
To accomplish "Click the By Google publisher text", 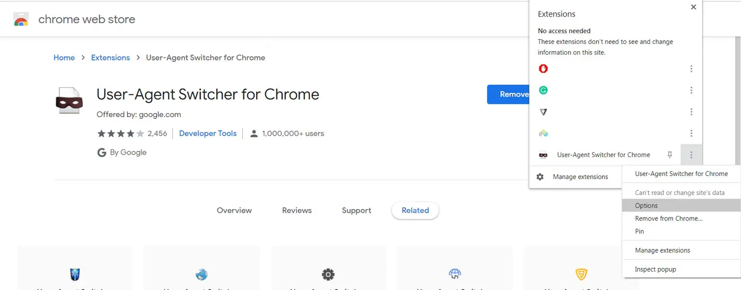I will pyautogui.click(x=128, y=152).
